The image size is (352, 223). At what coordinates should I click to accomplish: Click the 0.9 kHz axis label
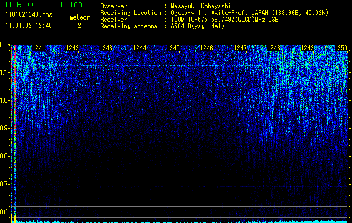[x=4, y=128]
